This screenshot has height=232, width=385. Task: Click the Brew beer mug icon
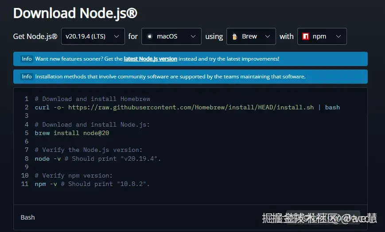235,36
